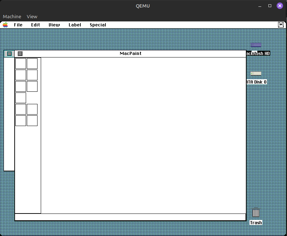Open QEMU's View menu

pyautogui.click(x=32, y=16)
